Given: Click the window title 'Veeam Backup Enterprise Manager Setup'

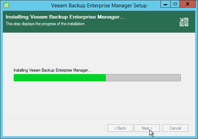Looking at the screenshot, I should tap(99, 6).
